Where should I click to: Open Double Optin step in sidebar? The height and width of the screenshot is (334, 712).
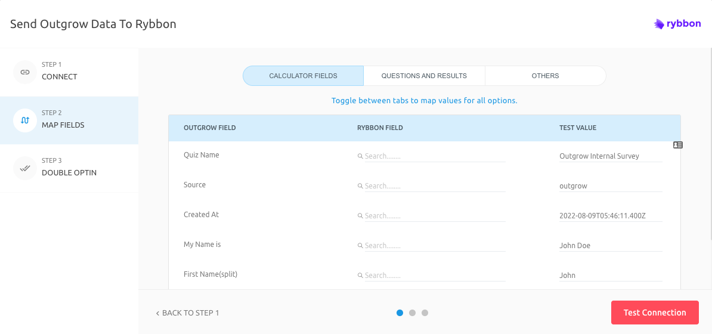tap(69, 168)
